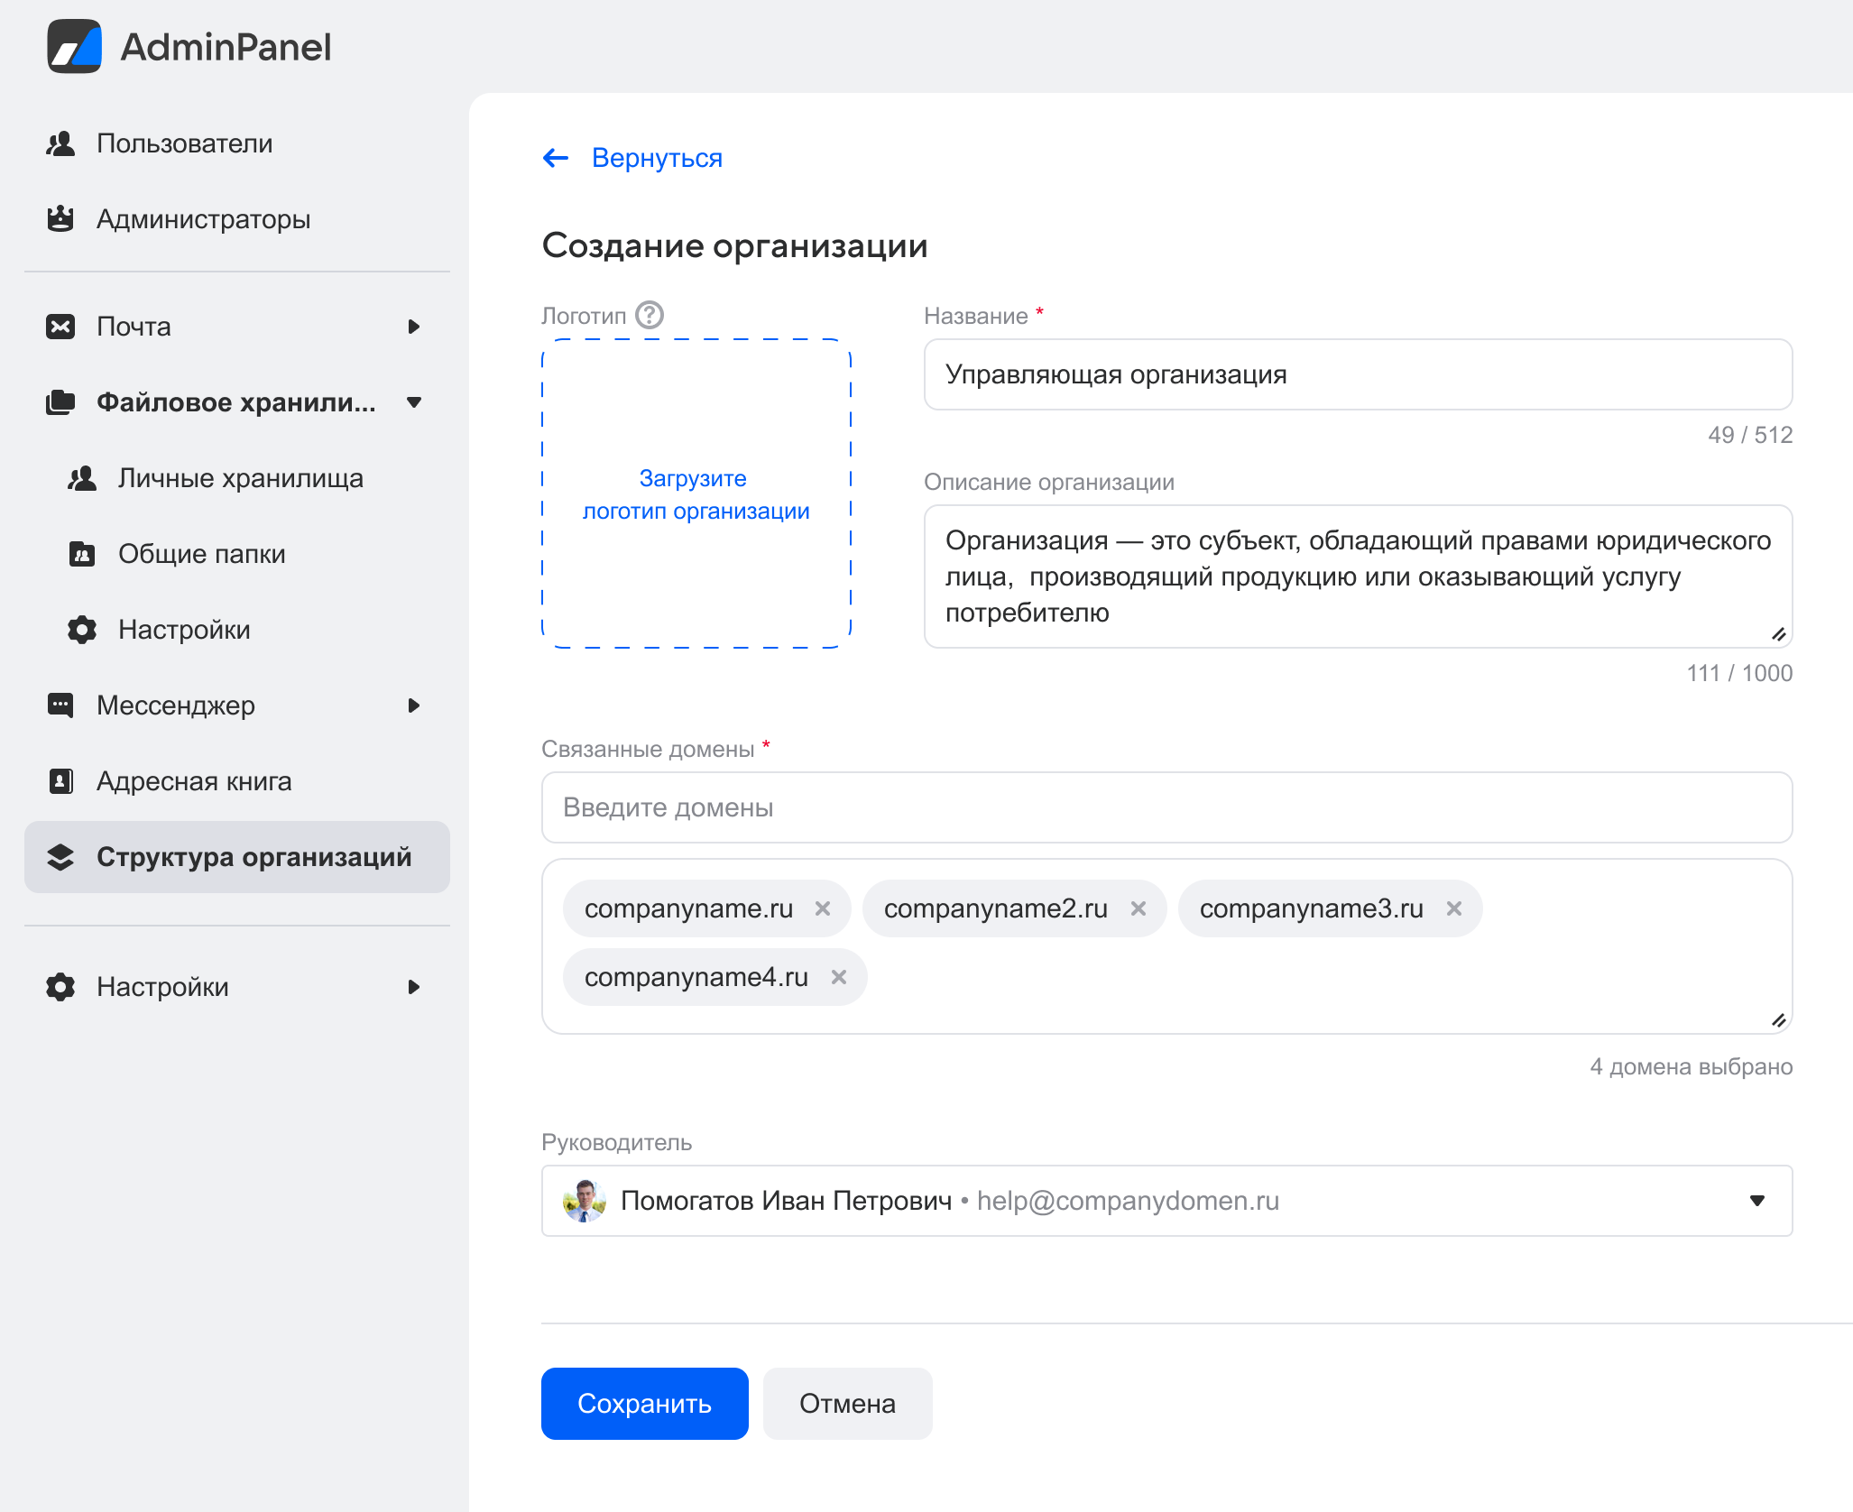Collapse the Файловое хранилище section
The image size is (1853, 1512).
click(414, 402)
